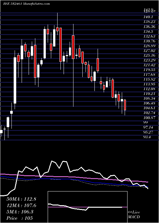This screenshot has height=223, width=159.
Task: Click the 113.95 price axis label
Action: [x=149, y=84]
